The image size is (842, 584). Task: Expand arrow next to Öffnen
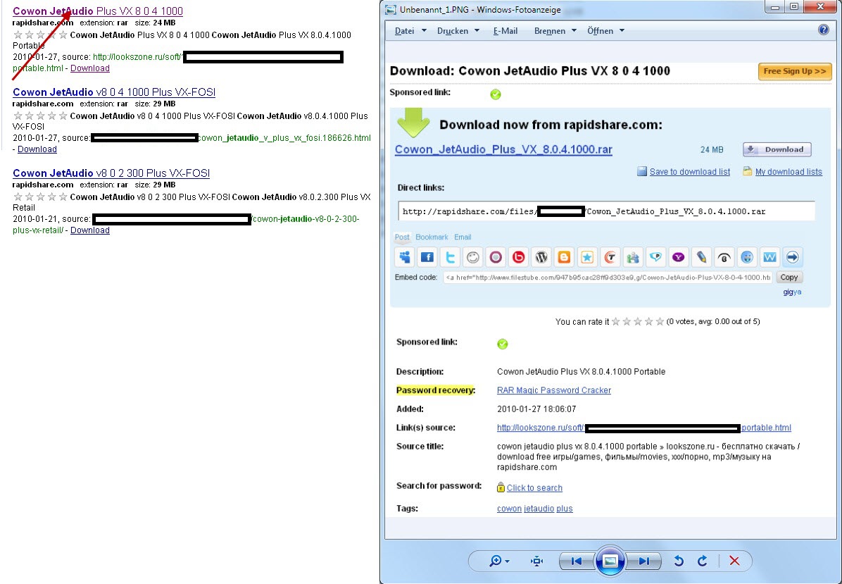(x=622, y=30)
